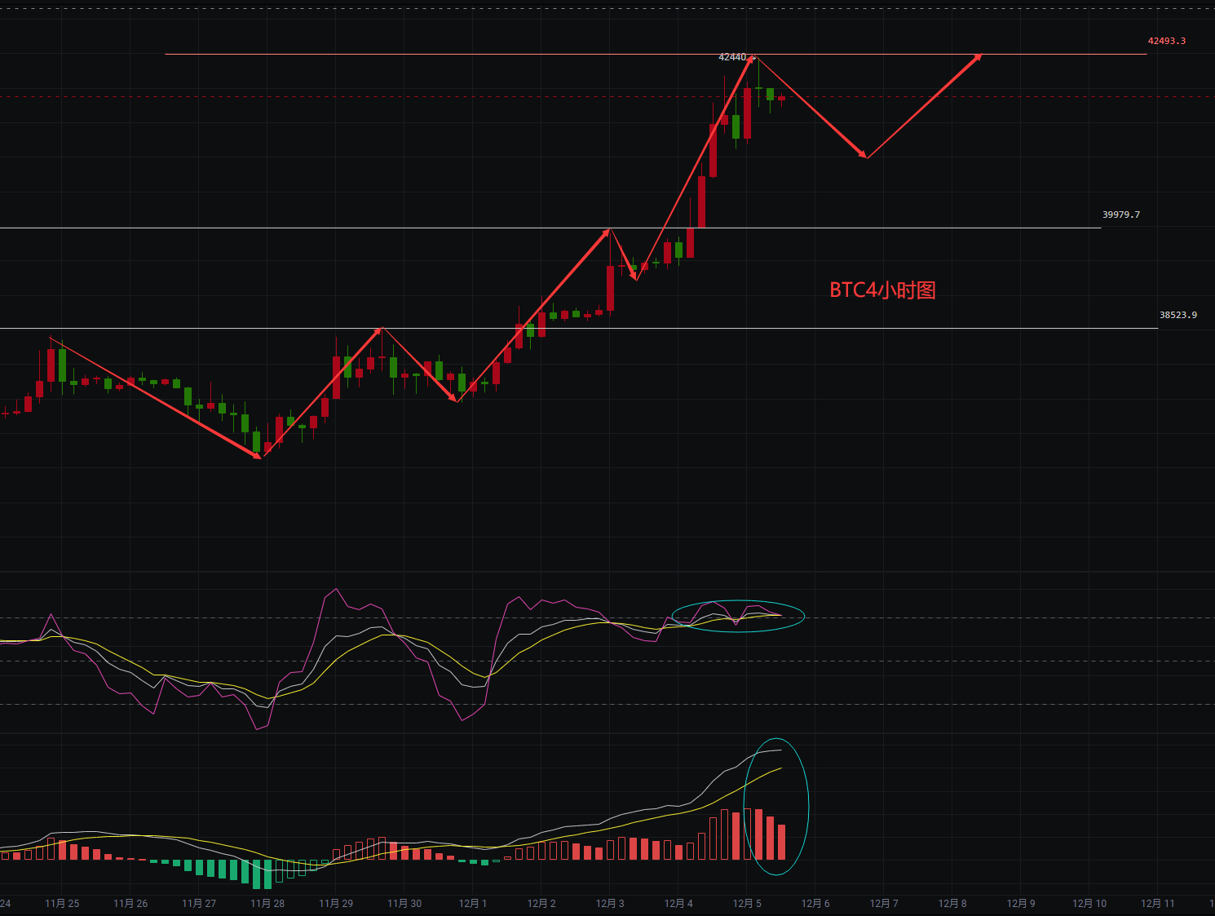Select the 11月 28 date label
The image size is (1215, 916).
[x=267, y=903]
